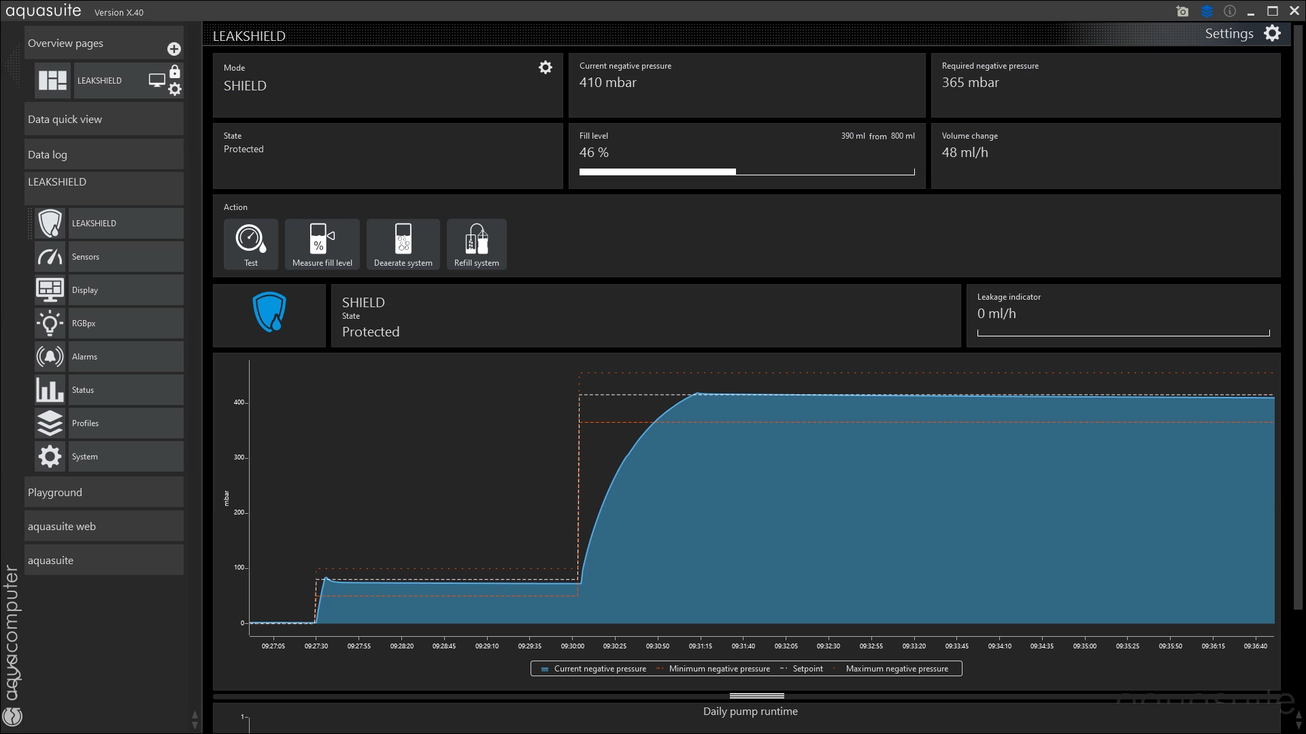
Task: Click the System gear icon
Action: coord(50,457)
